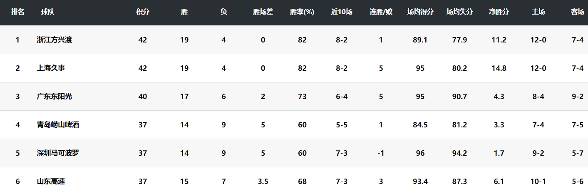Open the 深圳马可波罗 team link
588x194 pixels.
tap(58, 153)
